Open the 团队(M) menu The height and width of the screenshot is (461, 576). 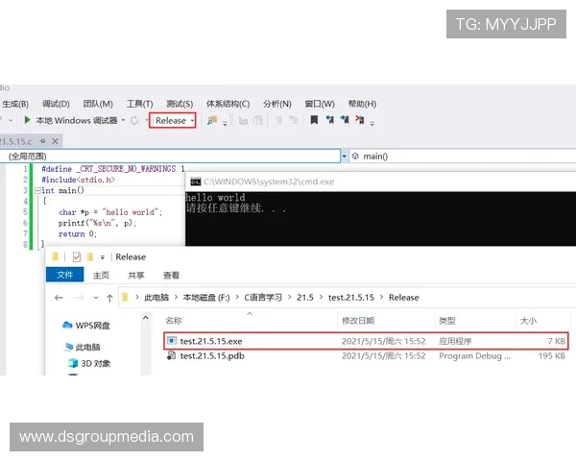point(98,104)
